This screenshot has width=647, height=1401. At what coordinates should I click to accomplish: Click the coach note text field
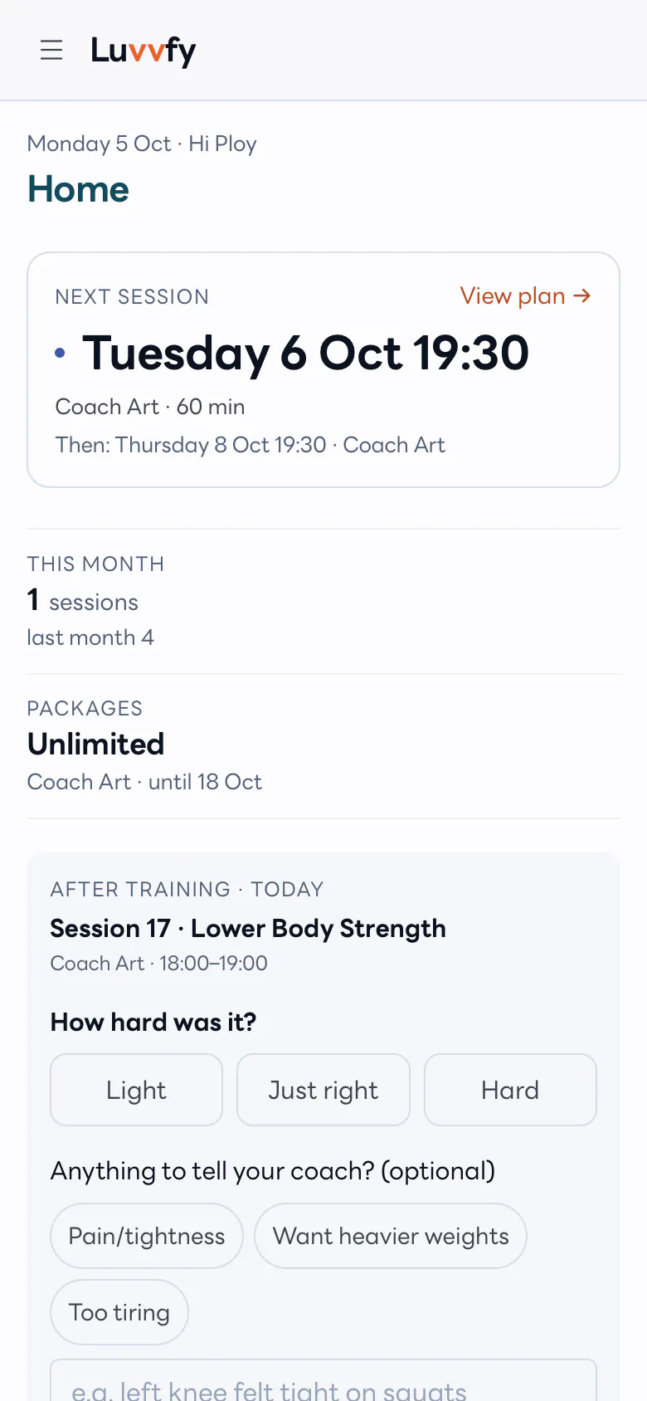[x=323, y=1381]
